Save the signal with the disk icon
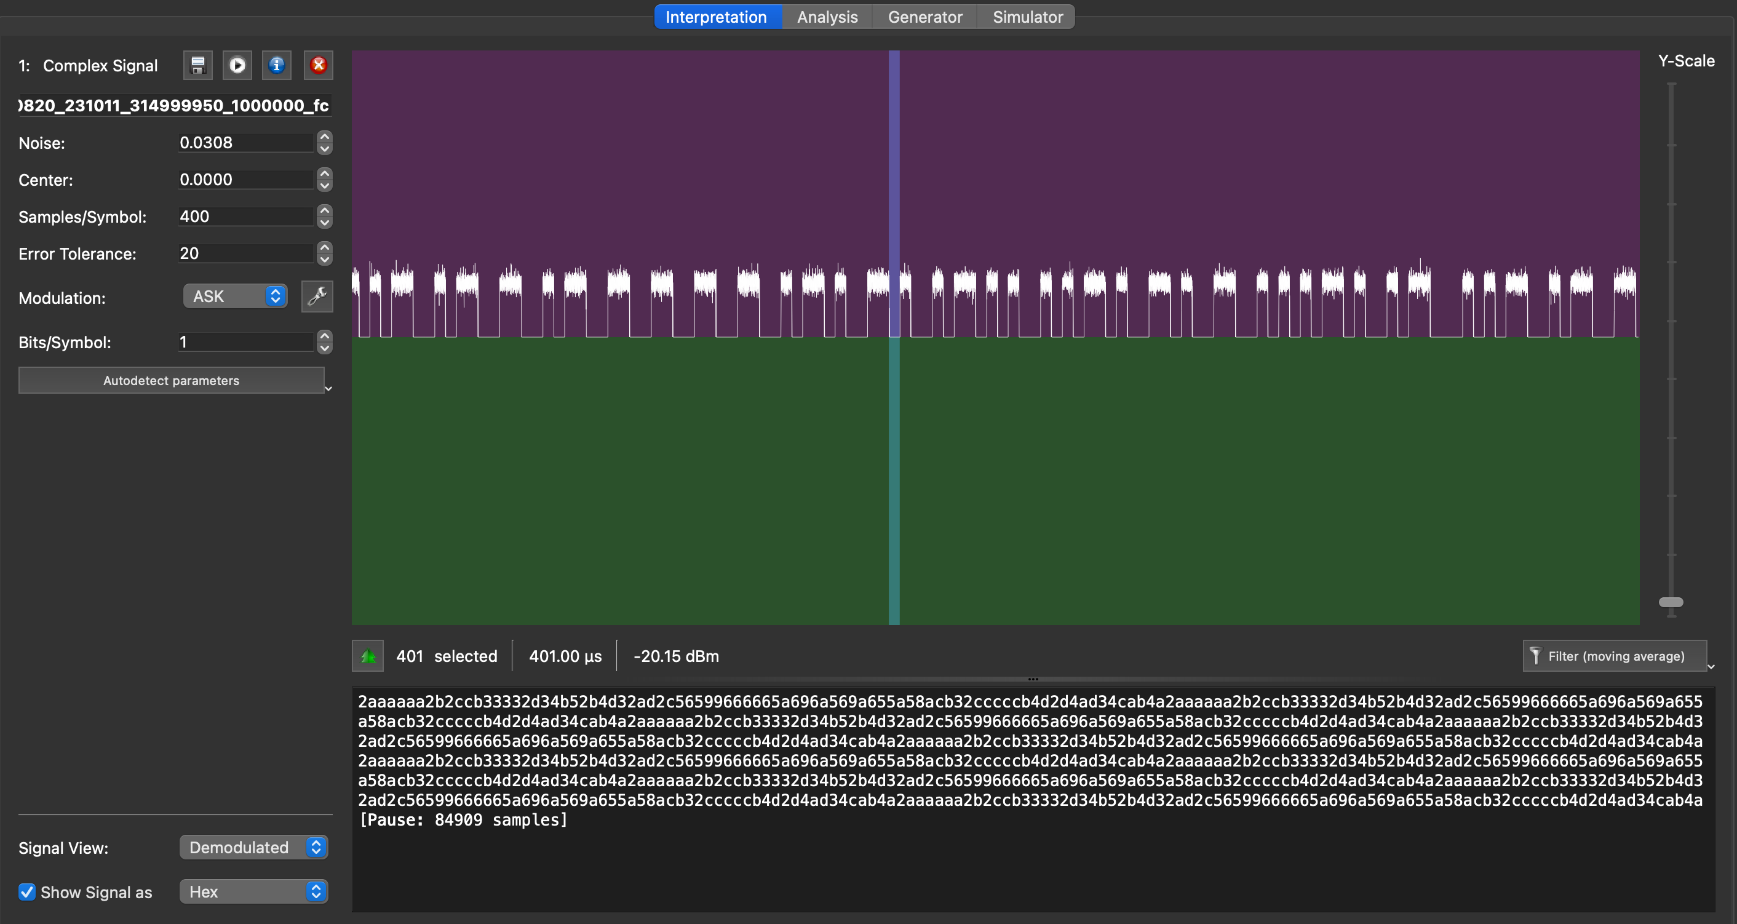 coord(197,65)
